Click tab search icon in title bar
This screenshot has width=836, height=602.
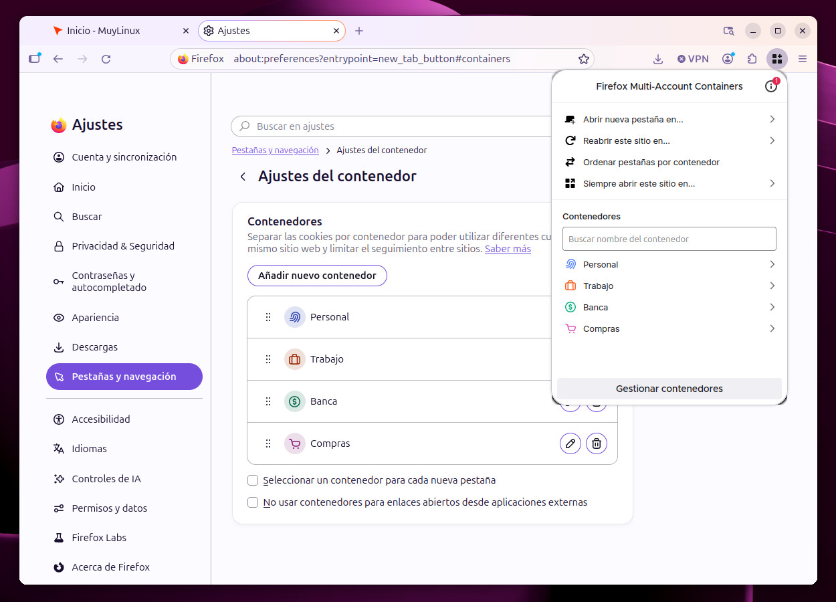729,31
